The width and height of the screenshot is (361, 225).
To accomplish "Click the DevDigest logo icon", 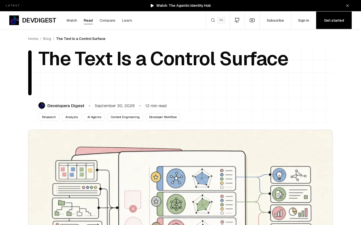I will click(14, 20).
